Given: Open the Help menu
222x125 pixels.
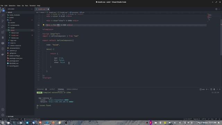Looking at the screenshot, I should click(x=39, y=6).
